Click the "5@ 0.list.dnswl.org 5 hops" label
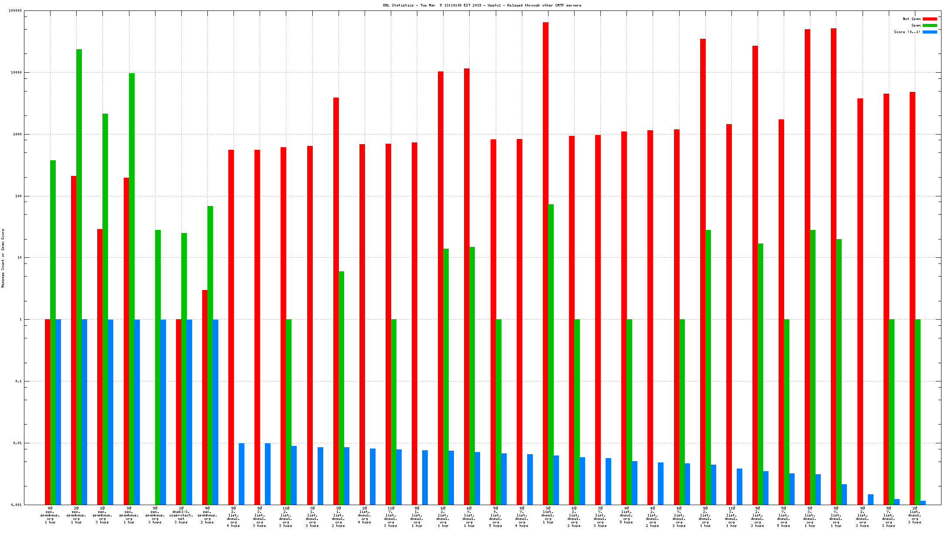The height and width of the screenshot is (533, 948). [x=496, y=517]
